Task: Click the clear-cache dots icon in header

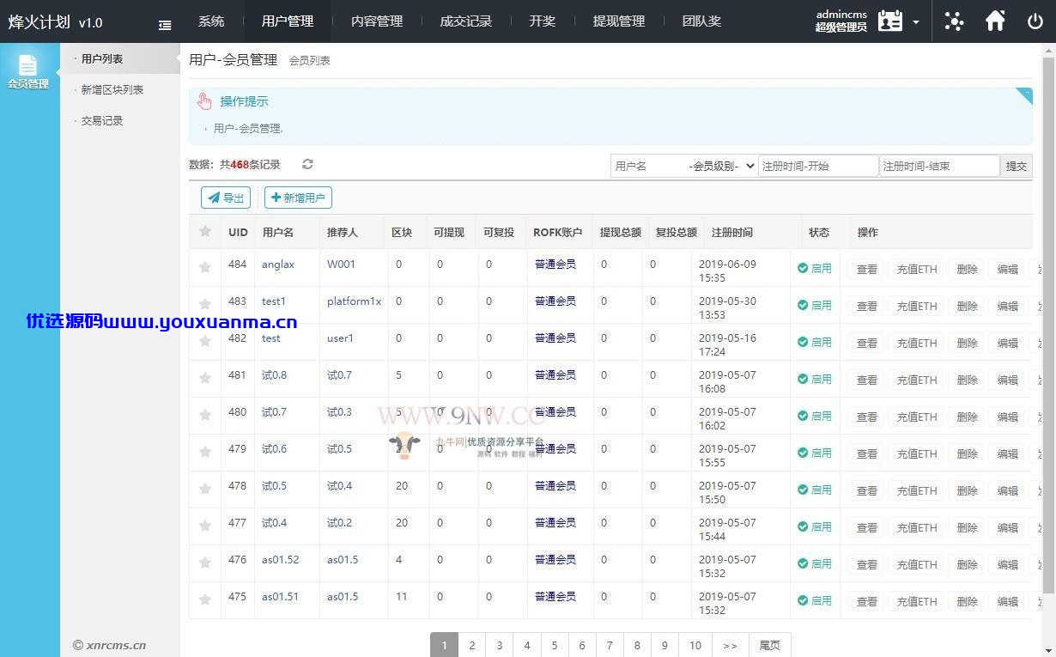Action: [954, 21]
